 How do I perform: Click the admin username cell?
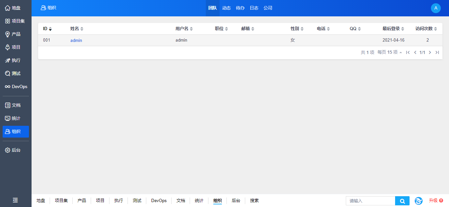[181, 40]
